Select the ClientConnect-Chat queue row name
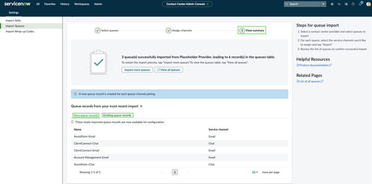This screenshot has width=372, height=184. point(86,144)
